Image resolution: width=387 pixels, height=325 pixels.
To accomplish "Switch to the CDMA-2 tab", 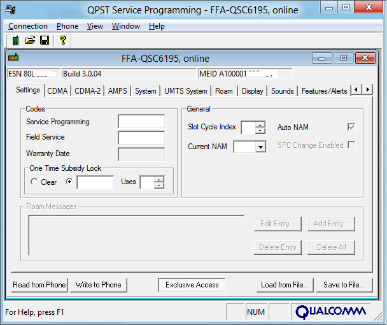I will (88, 91).
